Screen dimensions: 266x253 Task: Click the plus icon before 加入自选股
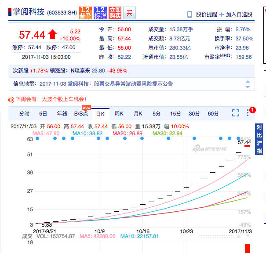pos(222,14)
